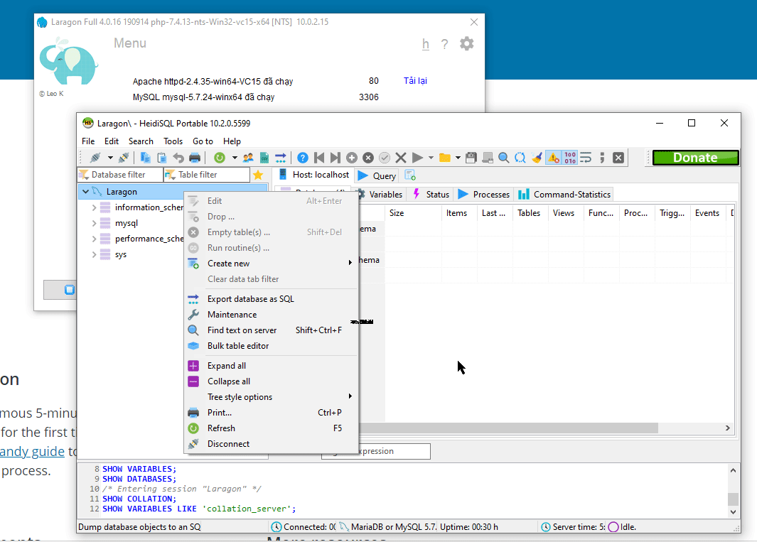Open the Create new submenu in the context menu
Viewport: 757px width, 542px height.
point(271,264)
